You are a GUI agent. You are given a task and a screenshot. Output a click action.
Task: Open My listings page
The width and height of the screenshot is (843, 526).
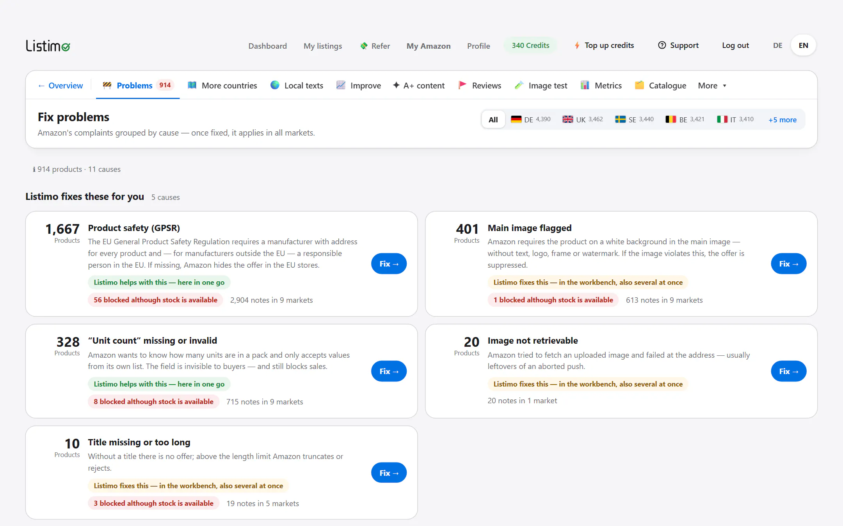[323, 46]
